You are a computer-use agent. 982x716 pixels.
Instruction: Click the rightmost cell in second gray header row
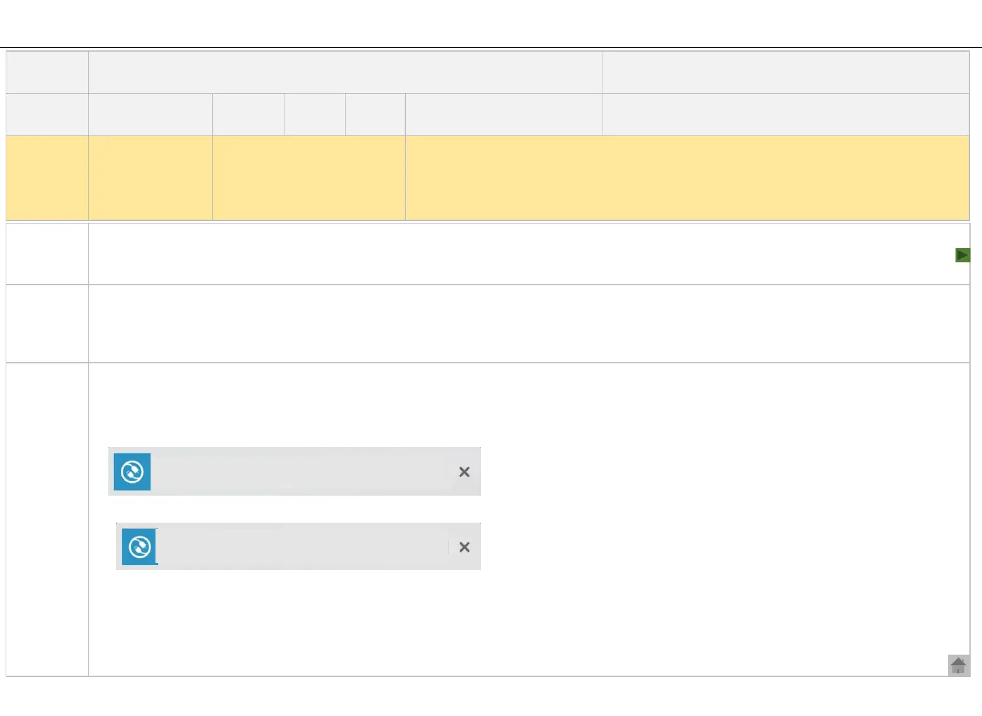(785, 115)
